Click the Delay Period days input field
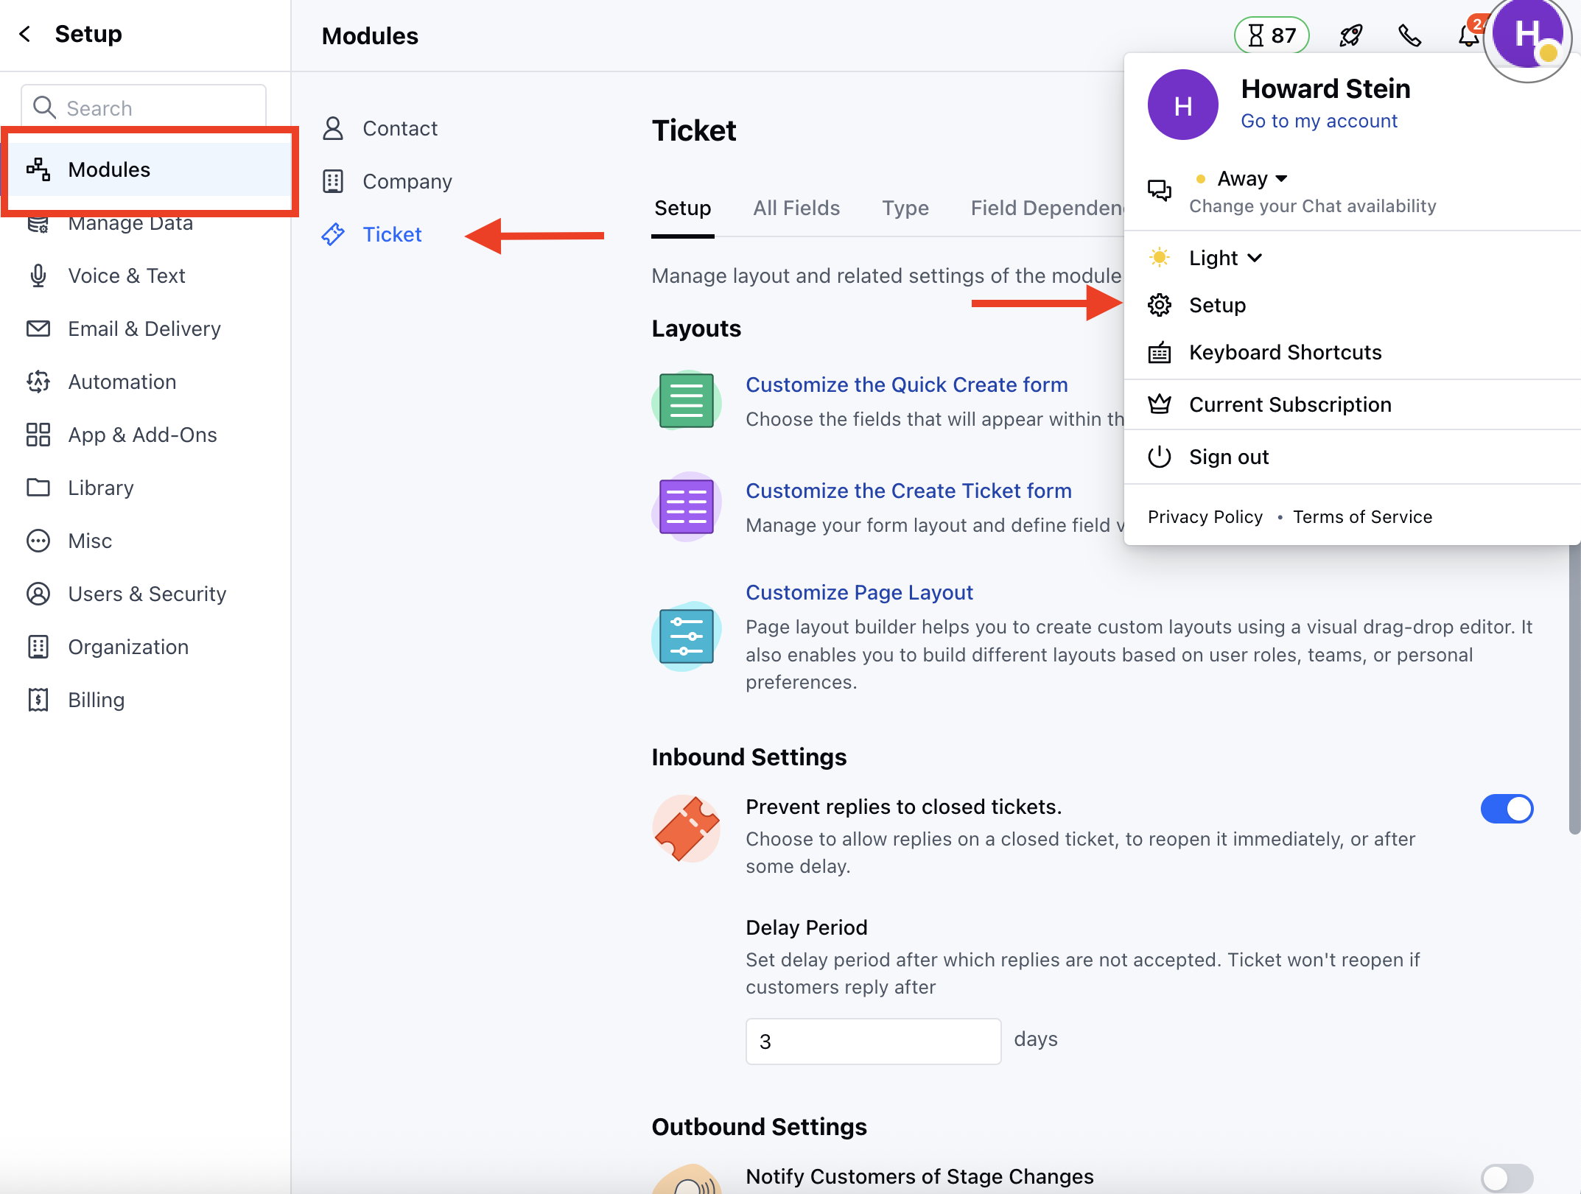Image resolution: width=1581 pixels, height=1194 pixels. pyautogui.click(x=872, y=1041)
